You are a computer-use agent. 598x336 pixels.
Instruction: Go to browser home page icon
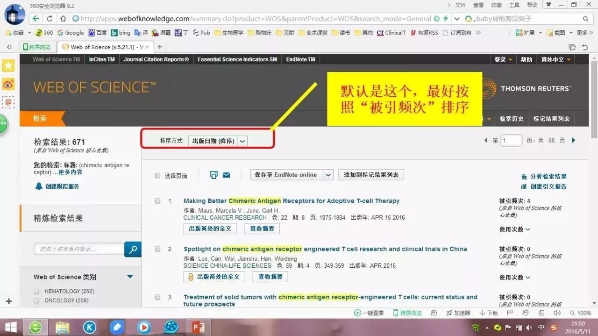(x=64, y=19)
